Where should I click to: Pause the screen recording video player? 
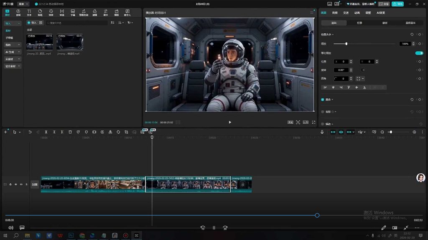[x=214, y=228]
